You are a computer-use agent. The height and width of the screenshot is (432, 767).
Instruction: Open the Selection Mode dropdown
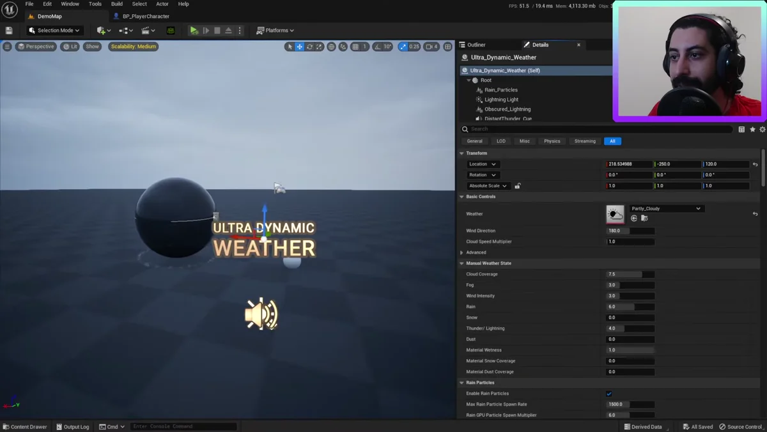point(54,30)
